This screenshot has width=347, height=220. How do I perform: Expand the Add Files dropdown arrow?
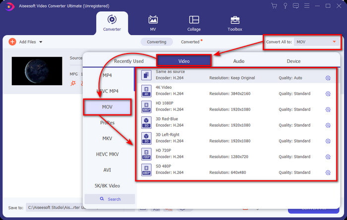(x=41, y=42)
